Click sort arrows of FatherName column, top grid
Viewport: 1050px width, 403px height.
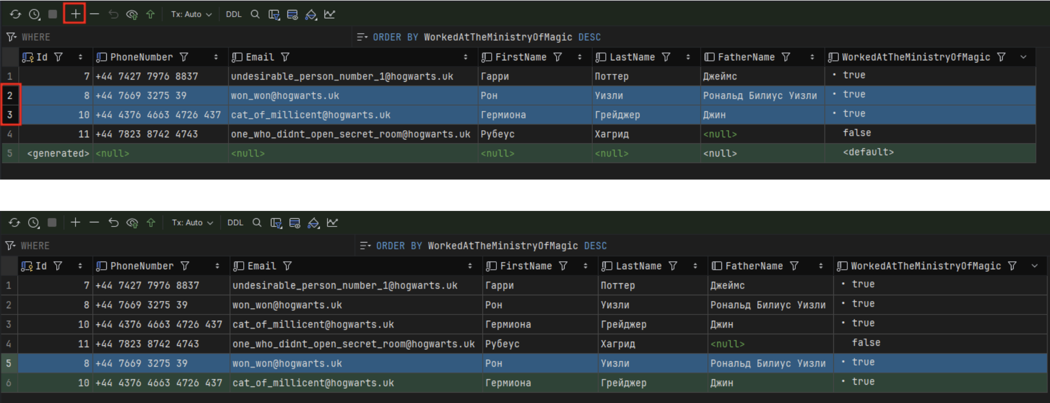click(x=812, y=57)
